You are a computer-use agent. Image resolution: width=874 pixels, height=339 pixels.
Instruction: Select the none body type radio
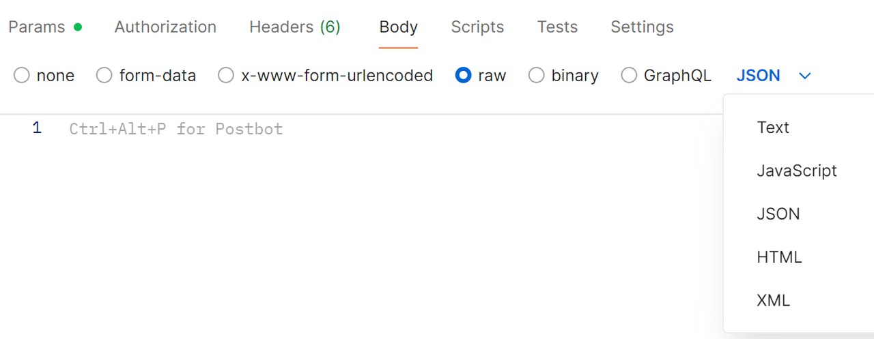22,76
